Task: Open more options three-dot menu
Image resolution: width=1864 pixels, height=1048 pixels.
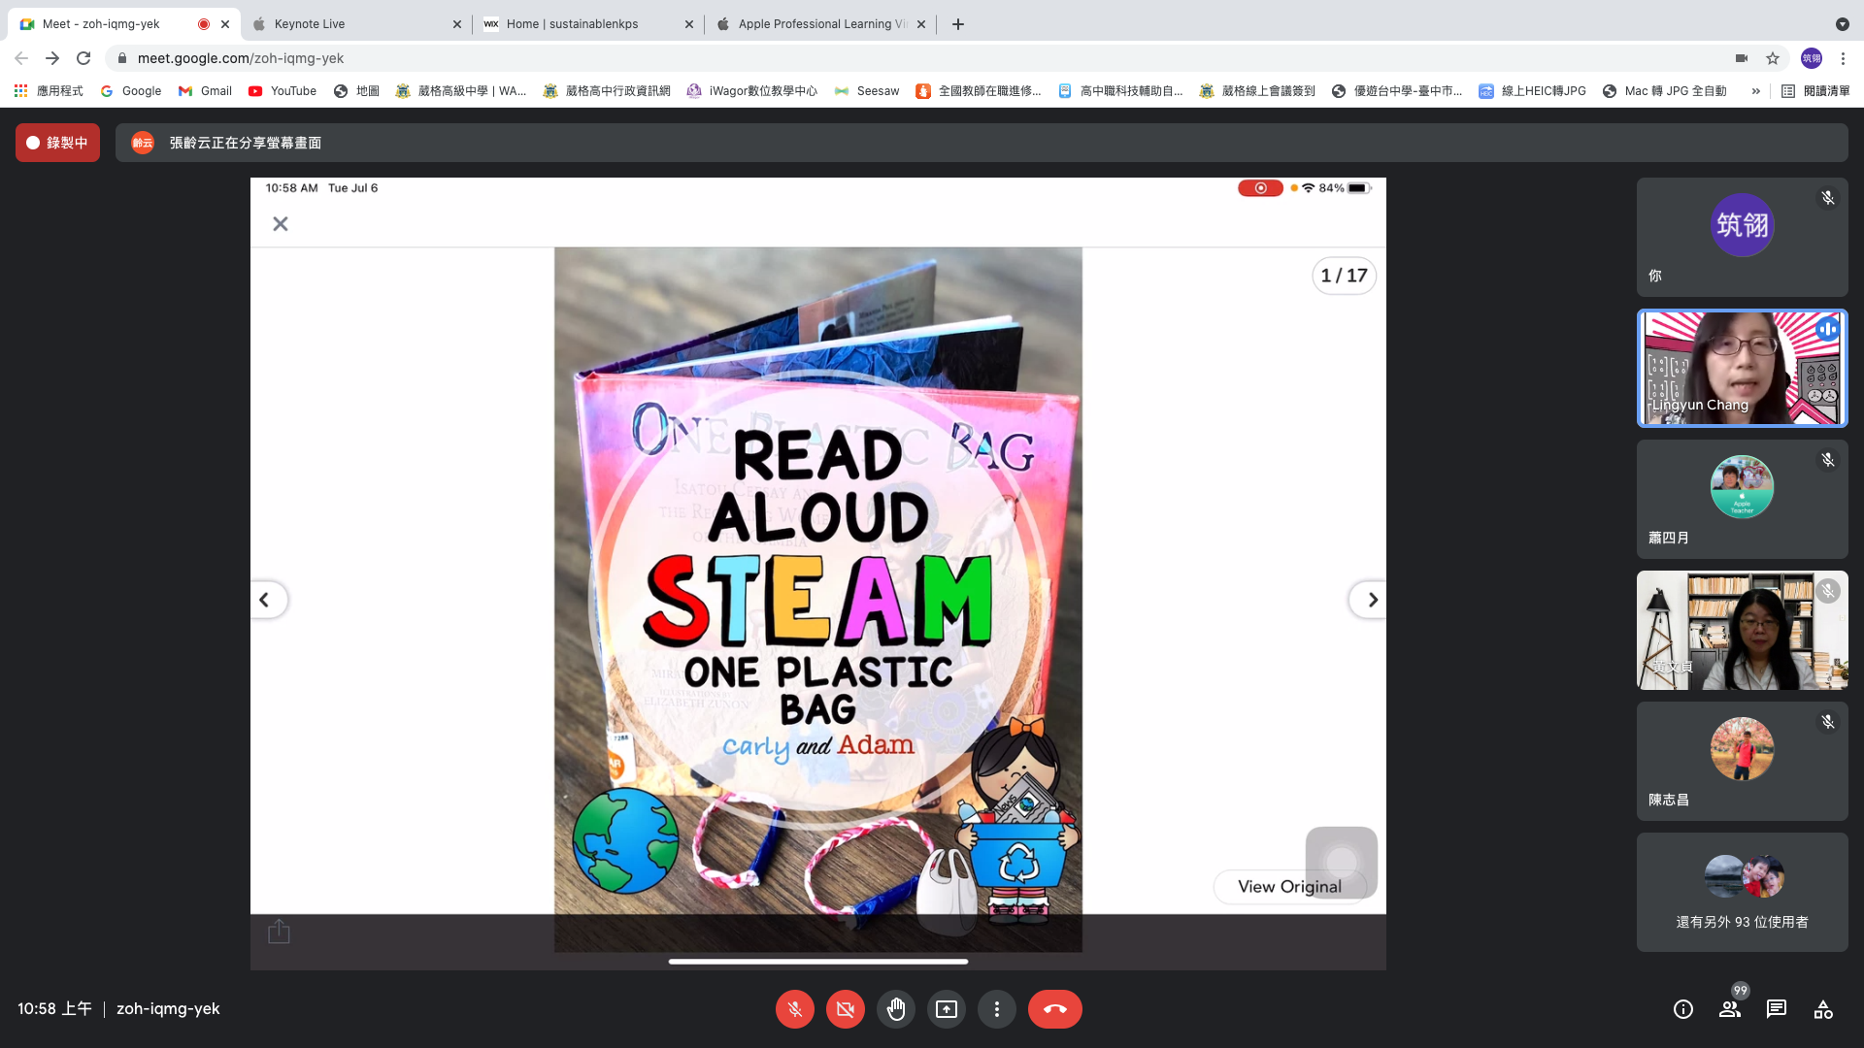Action: click(997, 1009)
